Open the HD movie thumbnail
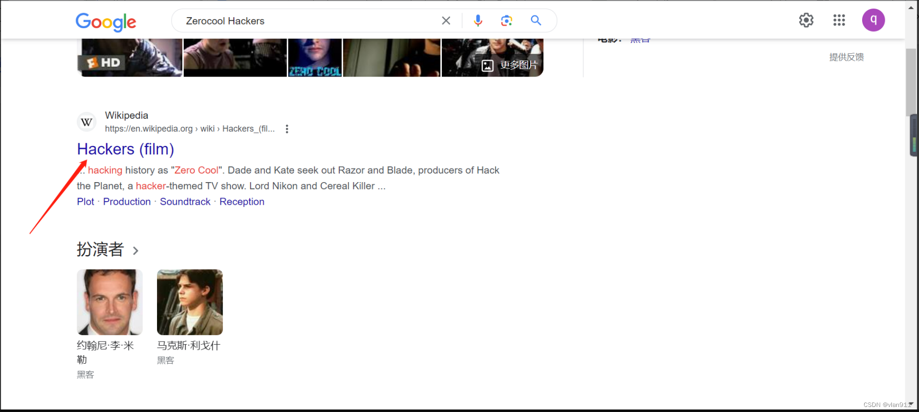Image resolution: width=919 pixels, height=412 pixels. 130,57
